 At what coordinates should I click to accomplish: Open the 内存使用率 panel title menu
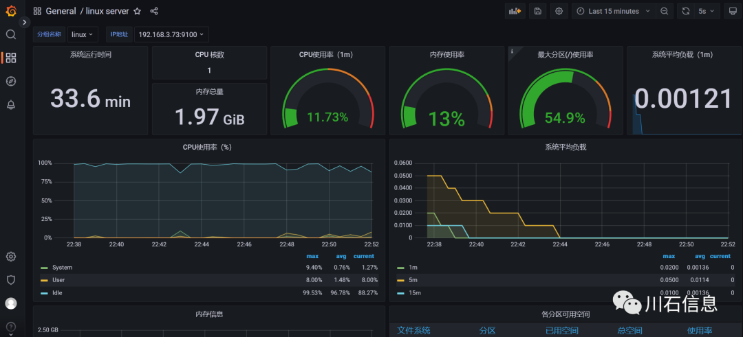(446, 55)
